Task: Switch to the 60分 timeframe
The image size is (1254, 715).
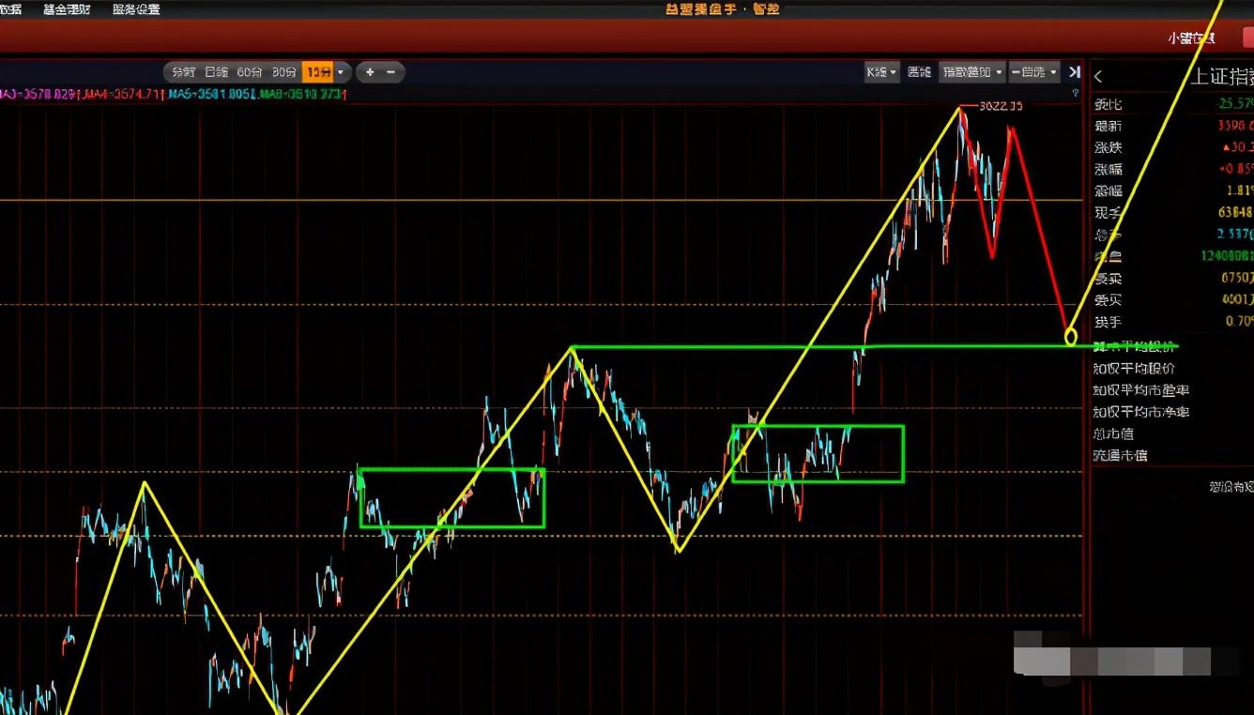Action: 250,72
